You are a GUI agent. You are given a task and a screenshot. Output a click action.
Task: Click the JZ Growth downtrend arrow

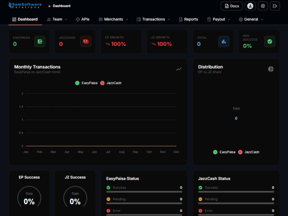pos(154,44)
